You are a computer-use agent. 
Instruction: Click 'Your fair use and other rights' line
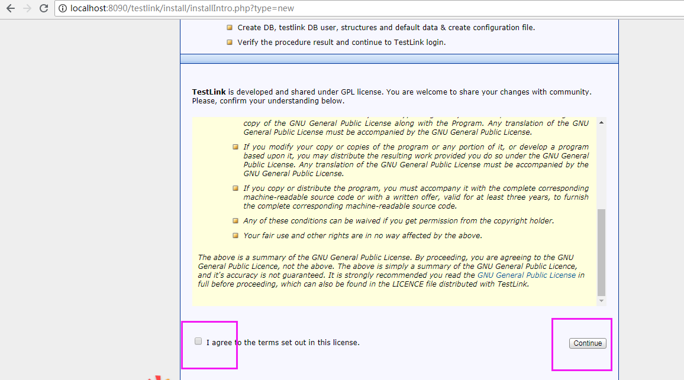(x=363, y=236)
